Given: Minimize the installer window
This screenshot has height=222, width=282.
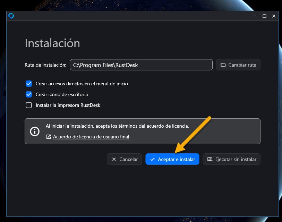Looking at the screenshot, I should click(255, 16).
